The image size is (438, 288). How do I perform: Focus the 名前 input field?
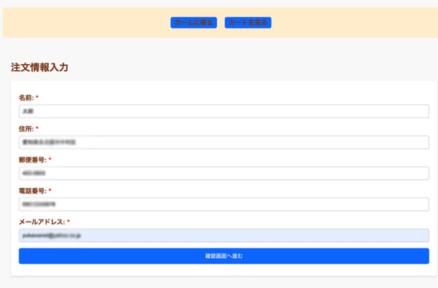tap(224, 111)
